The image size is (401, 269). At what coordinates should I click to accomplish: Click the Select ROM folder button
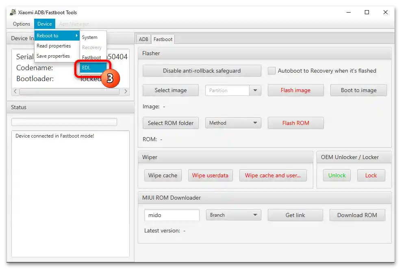(171, 123)
